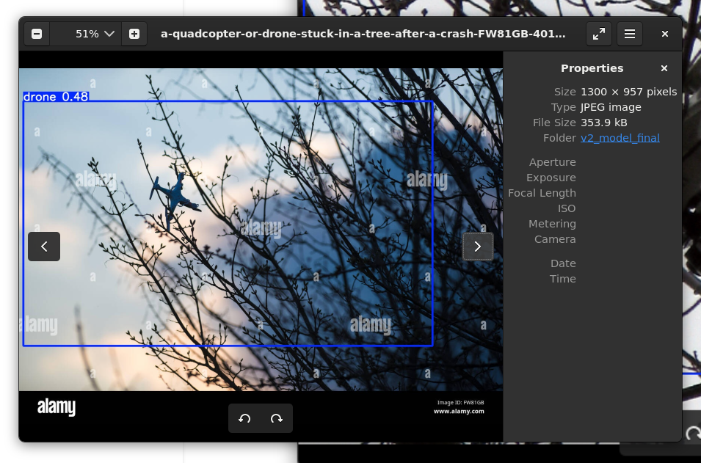Viewport: 701px width, 463px height.
Task: Zoom in with the plus button
Action: click(134, 34)
